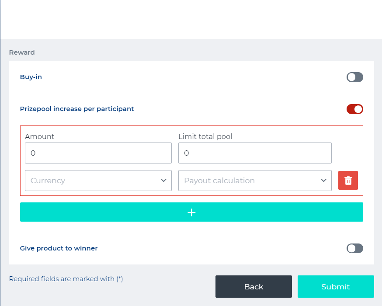Click the red trash delete icon
382x306 pixels.
pos(348,181)
